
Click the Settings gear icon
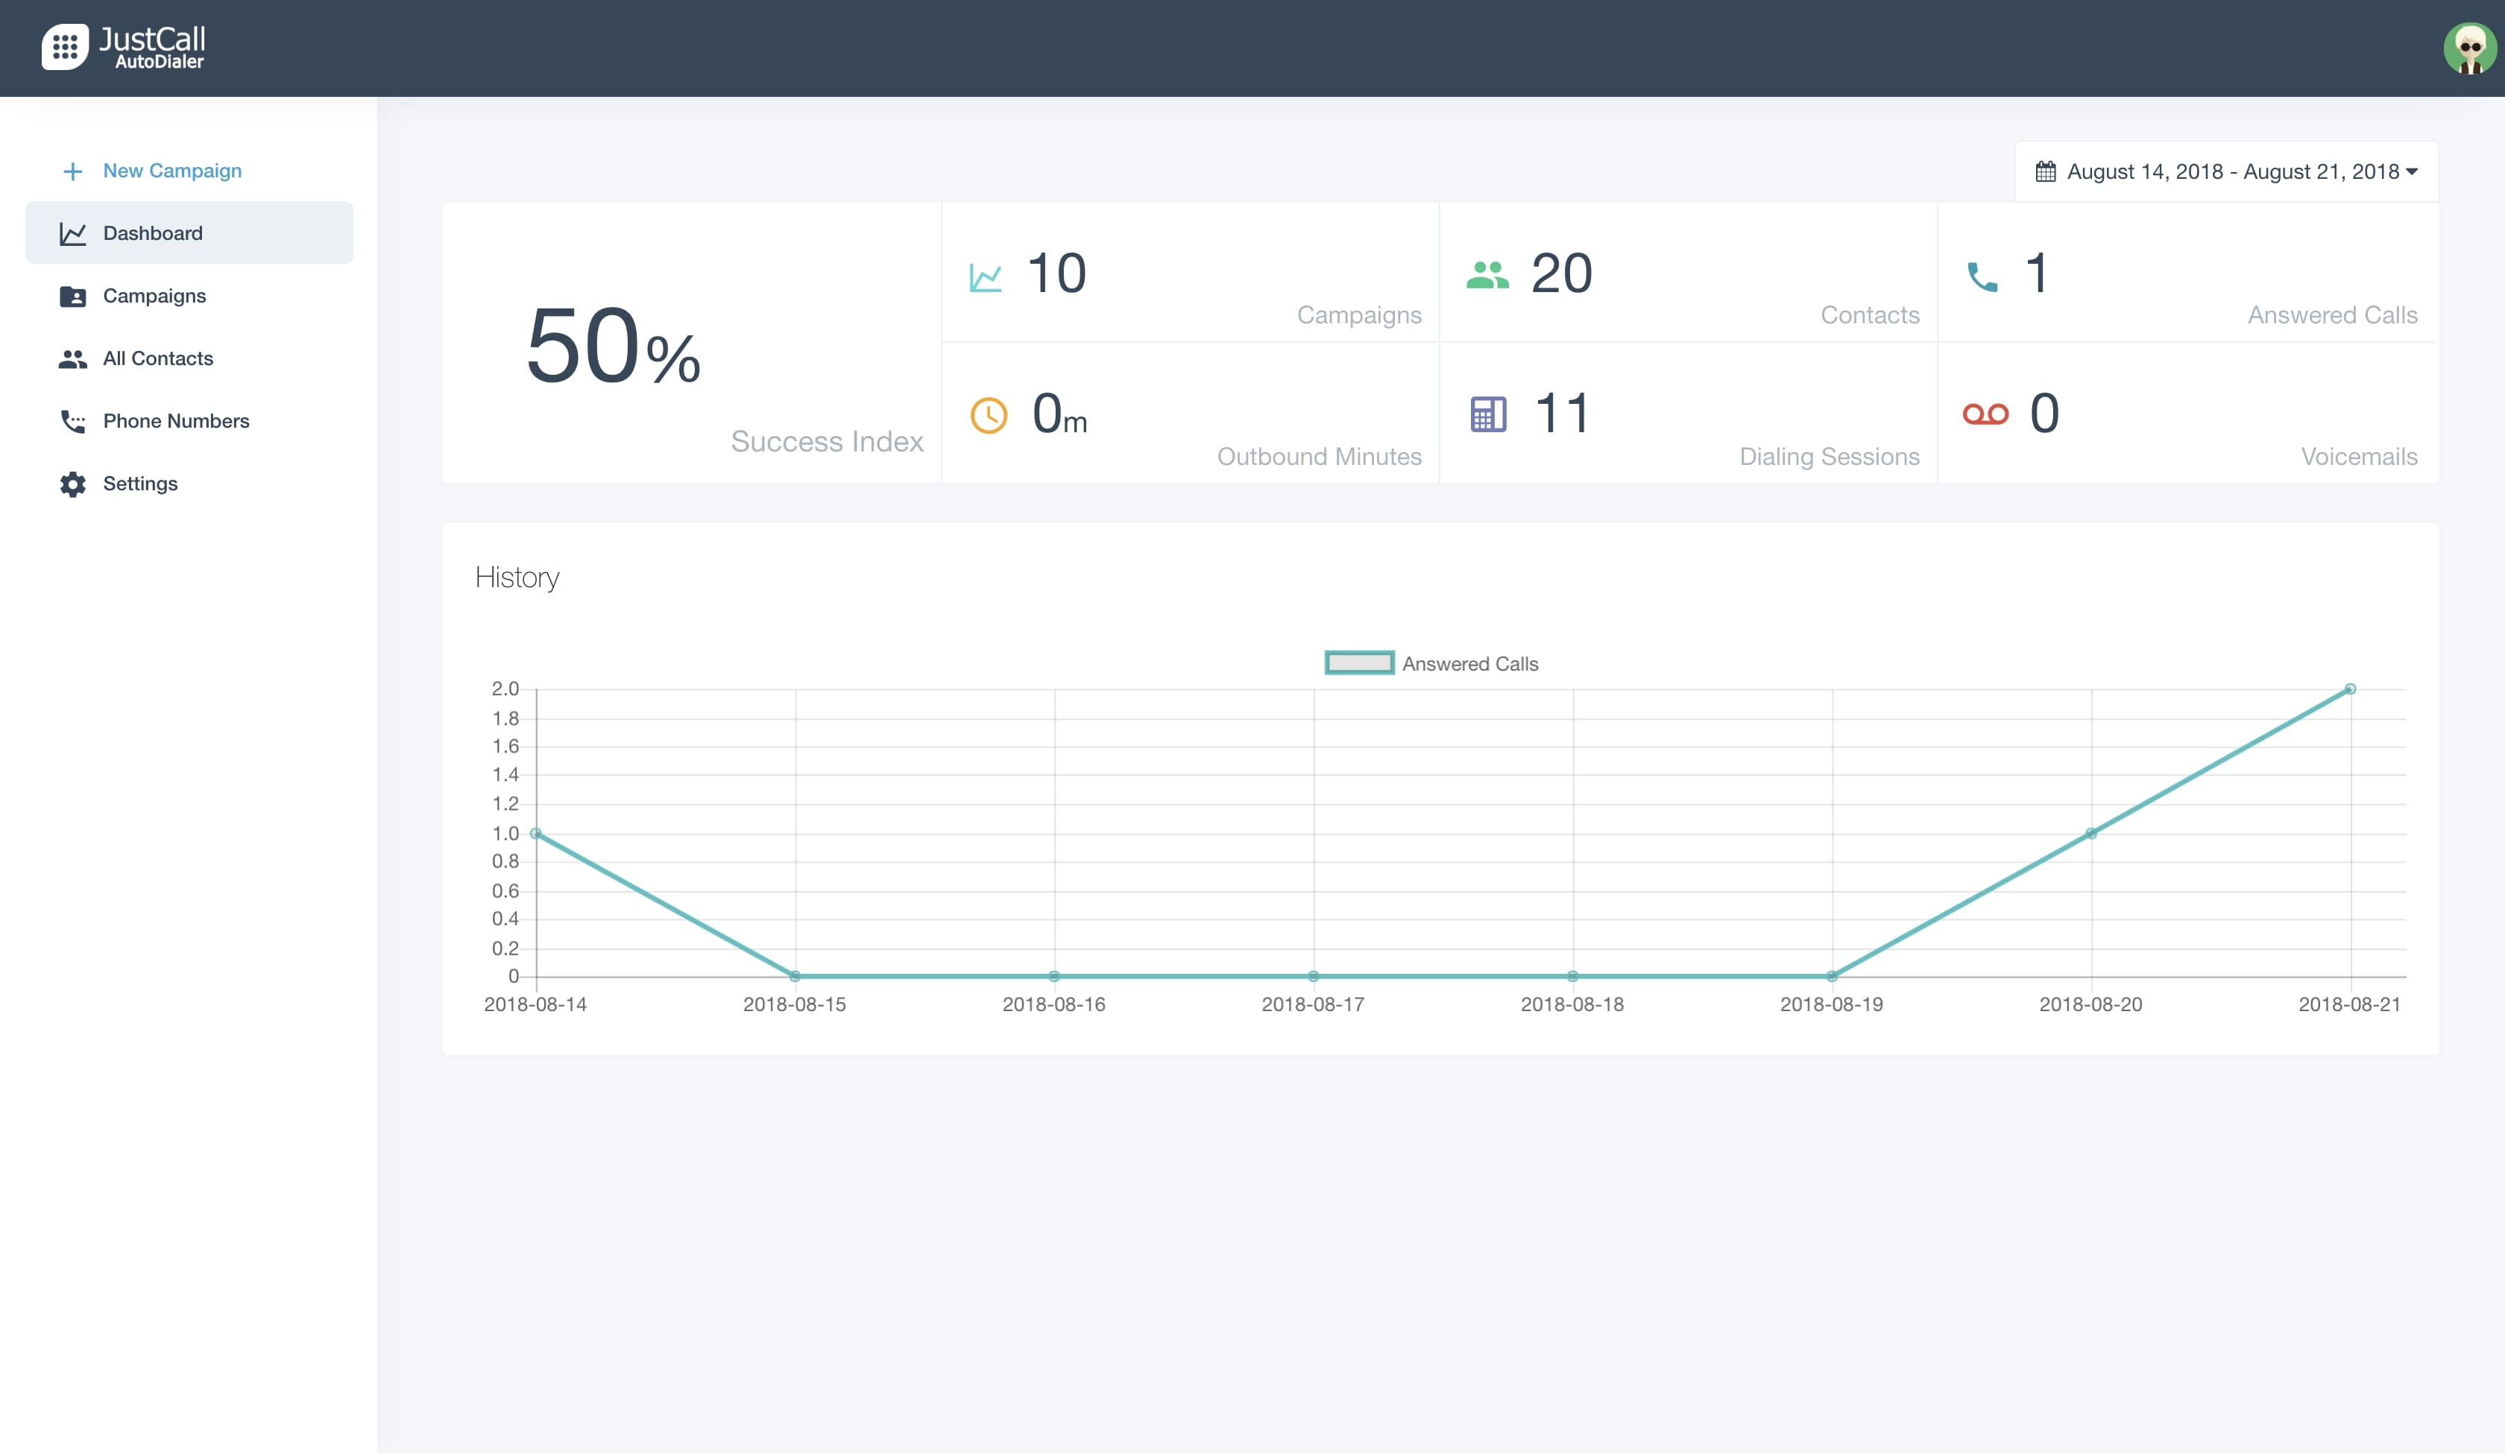72,484
